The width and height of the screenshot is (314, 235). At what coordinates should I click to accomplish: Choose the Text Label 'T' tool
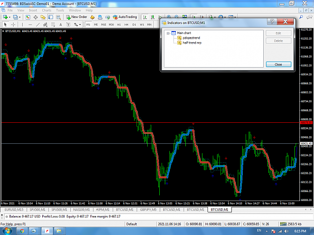pos(68,25)
